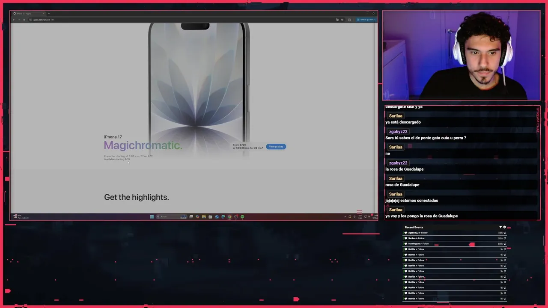548x308 pixels.
Task: Select the Sarilaa > Follow event text
Action: (417, 238)
